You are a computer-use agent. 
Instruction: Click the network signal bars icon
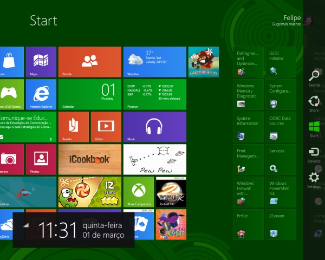(26, 225)
